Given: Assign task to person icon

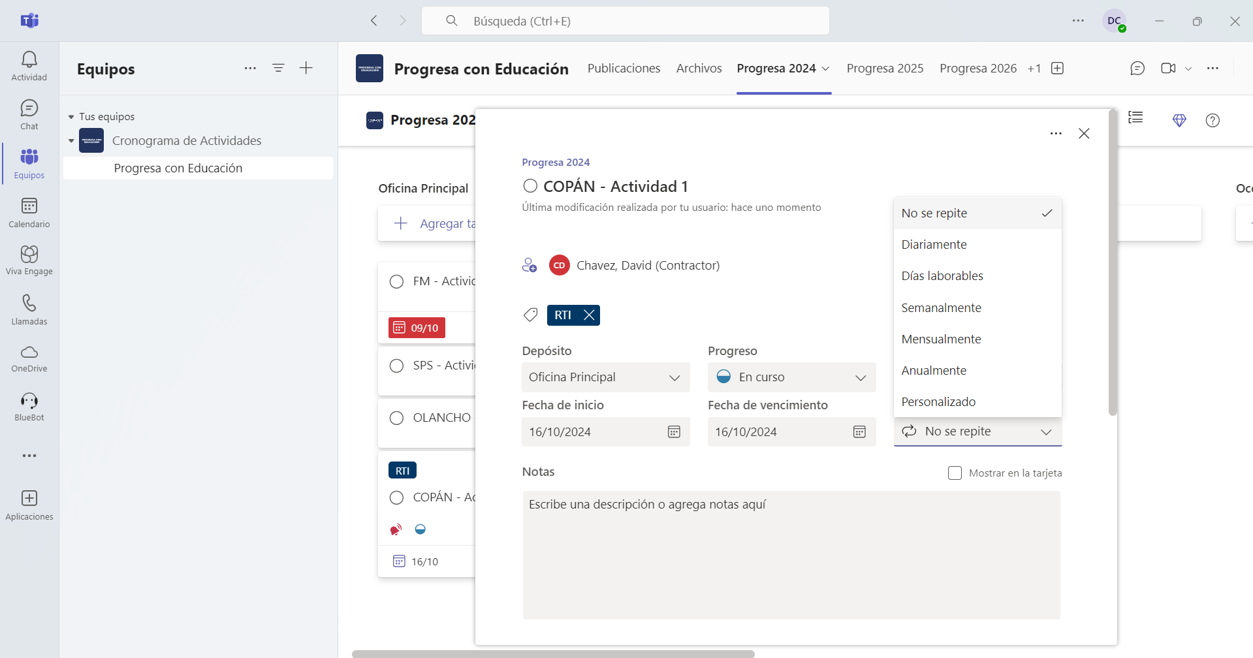Looking at the screenshot, I should pyautogui.click(x=530, y=265).
